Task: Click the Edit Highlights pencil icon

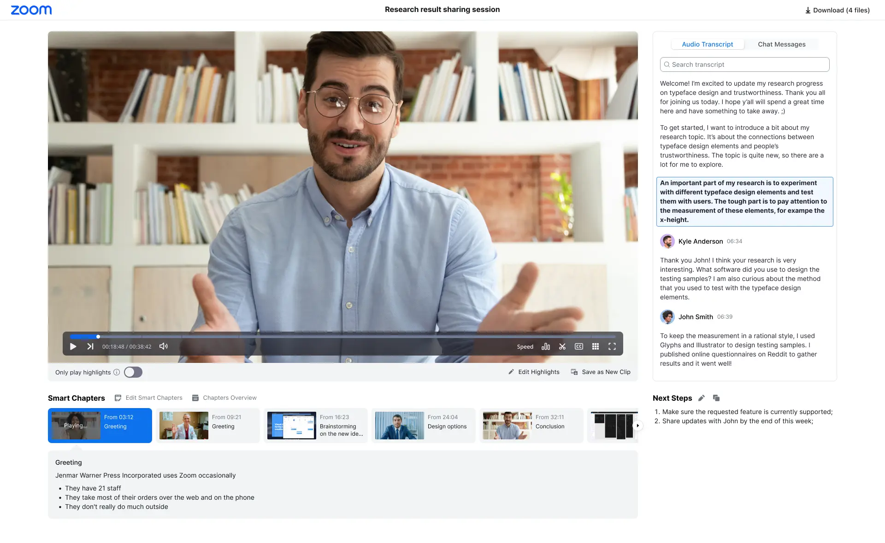Action: pyautogui.click(x=511, y=372)
